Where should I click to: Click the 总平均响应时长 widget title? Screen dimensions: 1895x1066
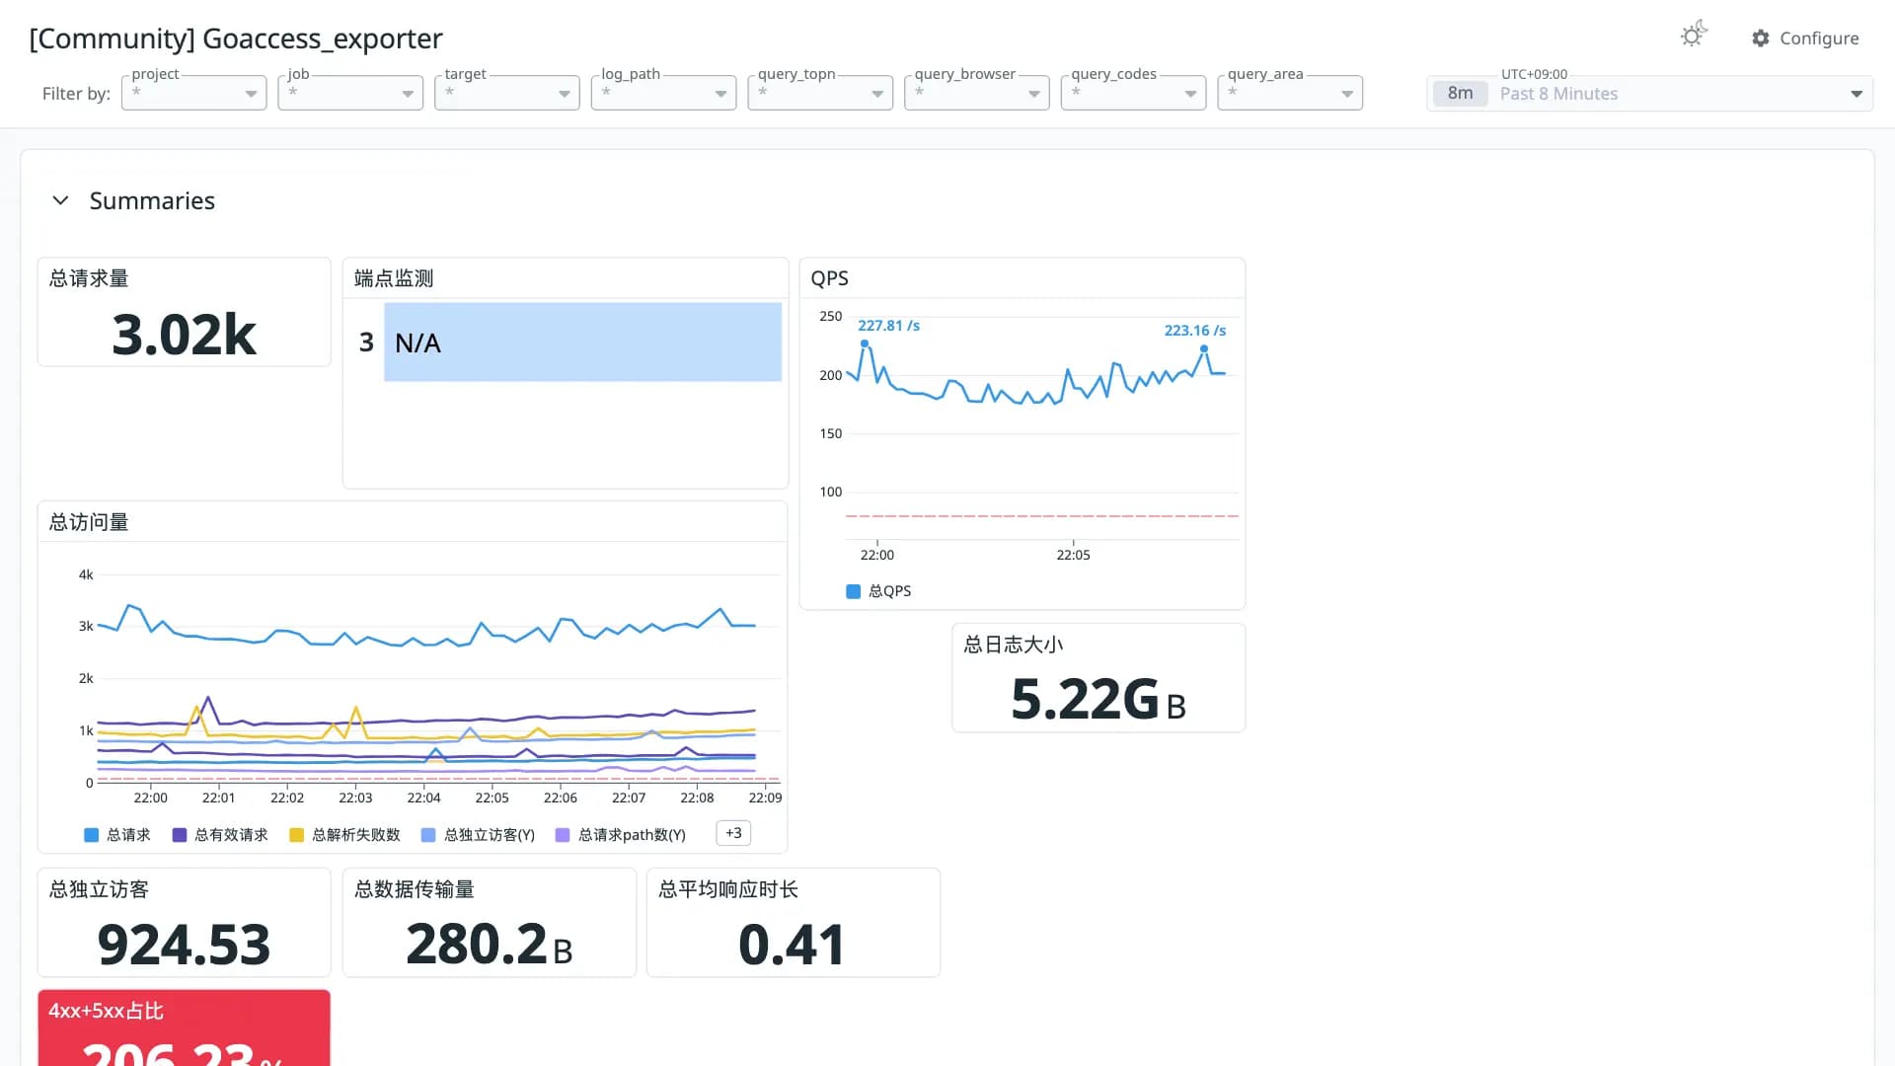(728, 889)
